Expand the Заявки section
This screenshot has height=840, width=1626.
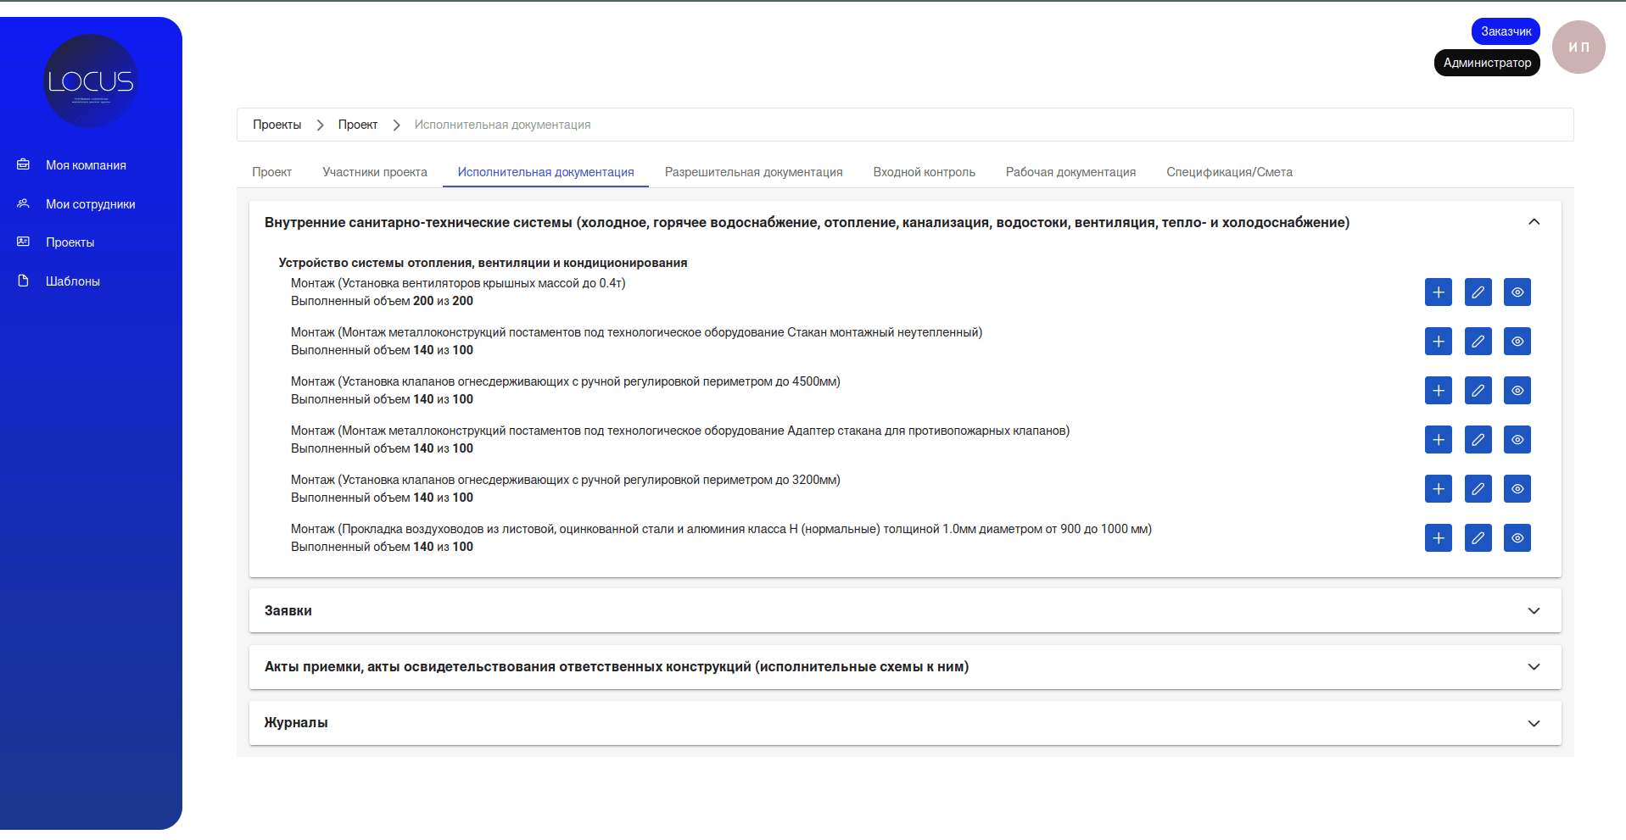click(x=1533, y=611)
